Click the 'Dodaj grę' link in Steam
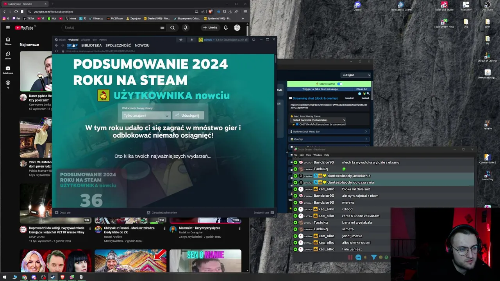Image resolution: width=500 pixels, height=281 pixels. (x=63, y=213)
